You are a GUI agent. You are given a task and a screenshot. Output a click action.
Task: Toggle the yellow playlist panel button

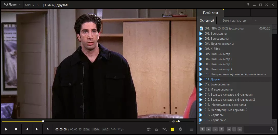173,129
